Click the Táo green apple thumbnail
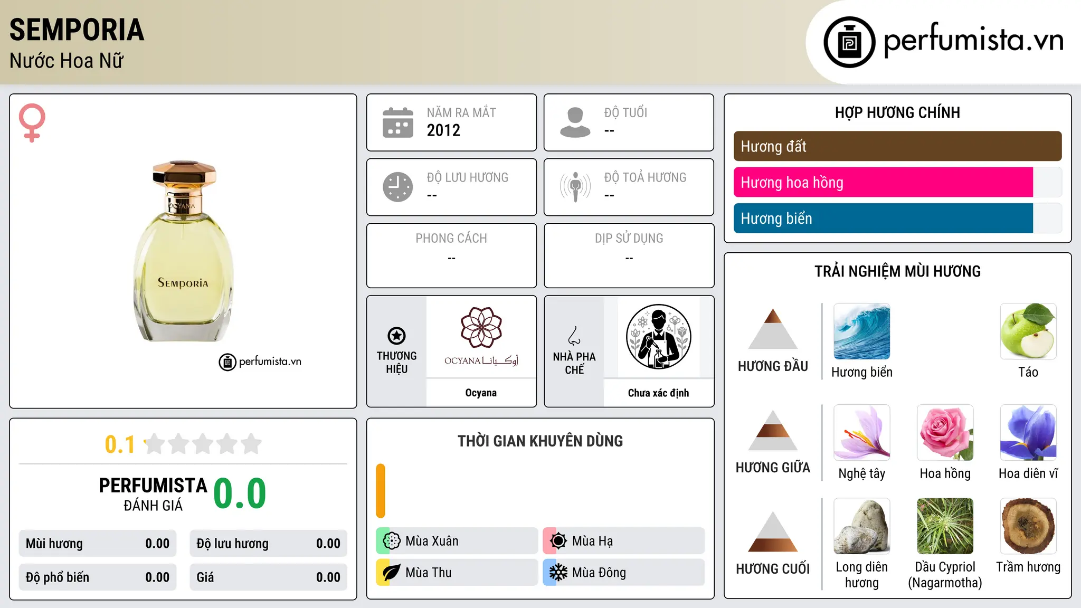The height and width of the screenshot is (608, 1081). [x=1028, y=331]
